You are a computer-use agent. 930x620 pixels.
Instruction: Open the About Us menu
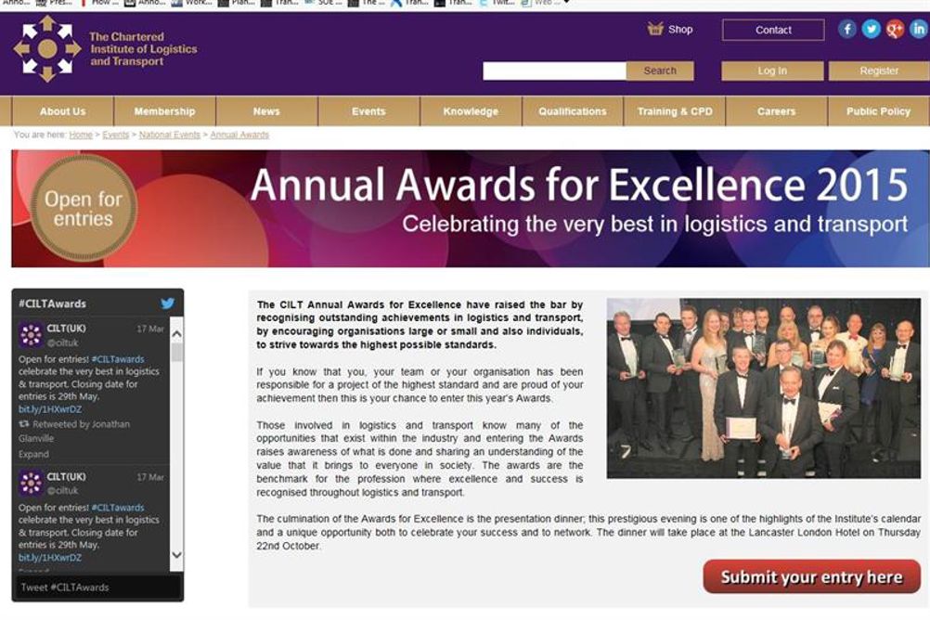click(x=63, y=111)
